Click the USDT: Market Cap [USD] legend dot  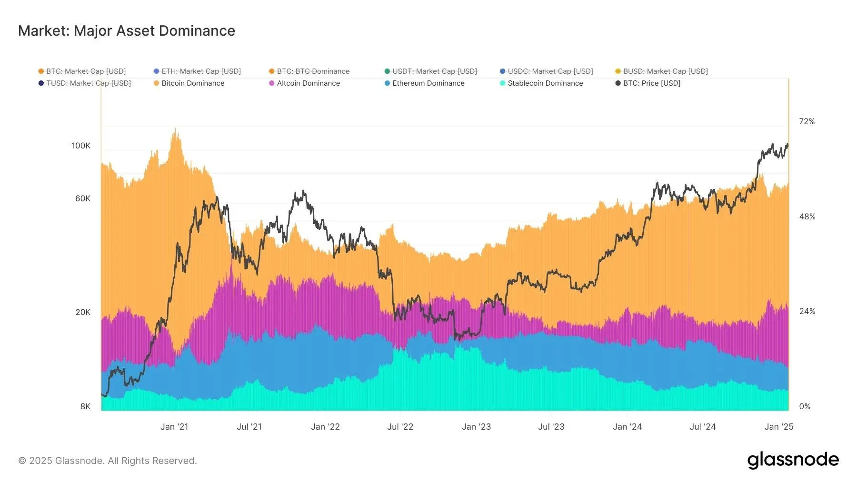(387, 71)
